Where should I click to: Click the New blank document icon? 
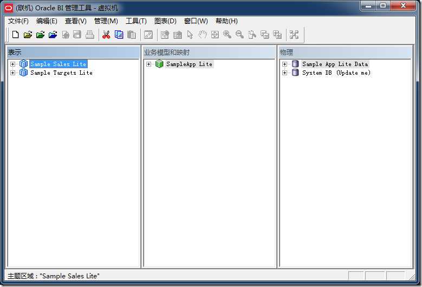(x=16, y=35)
